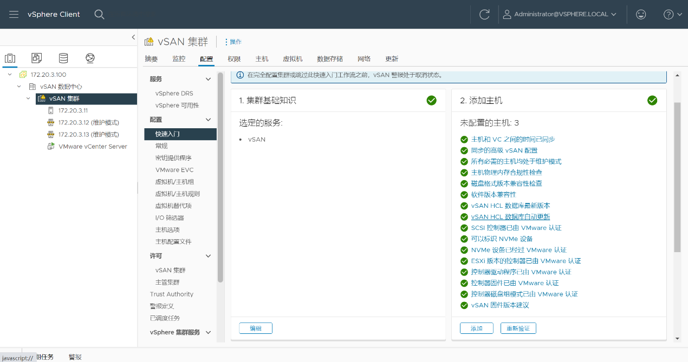Switch to 摘要 tab
Image resolution: width=688 pixels, height=362 pixels.
tap(151, 59)
